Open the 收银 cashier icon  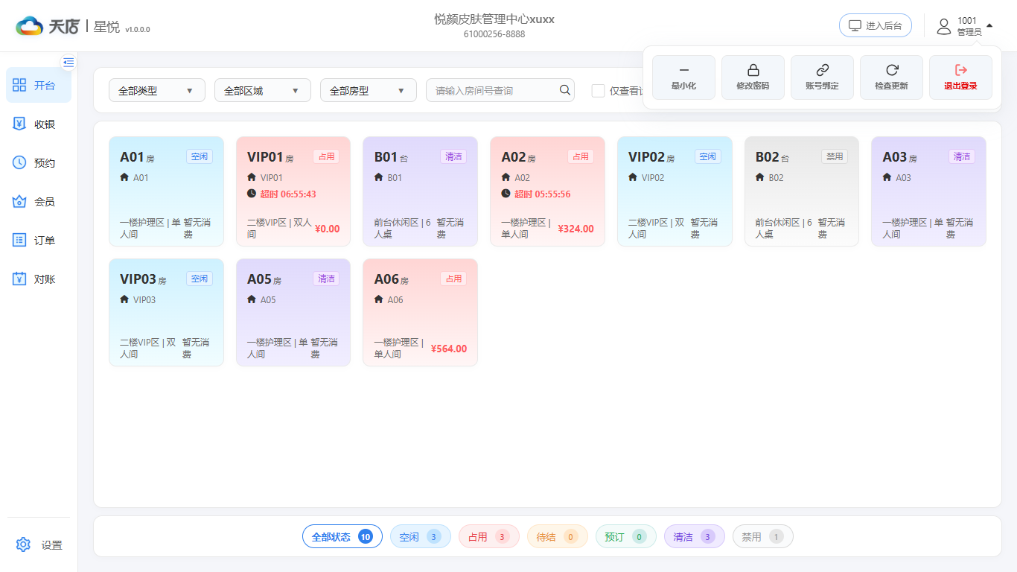(x=19, y=124)
